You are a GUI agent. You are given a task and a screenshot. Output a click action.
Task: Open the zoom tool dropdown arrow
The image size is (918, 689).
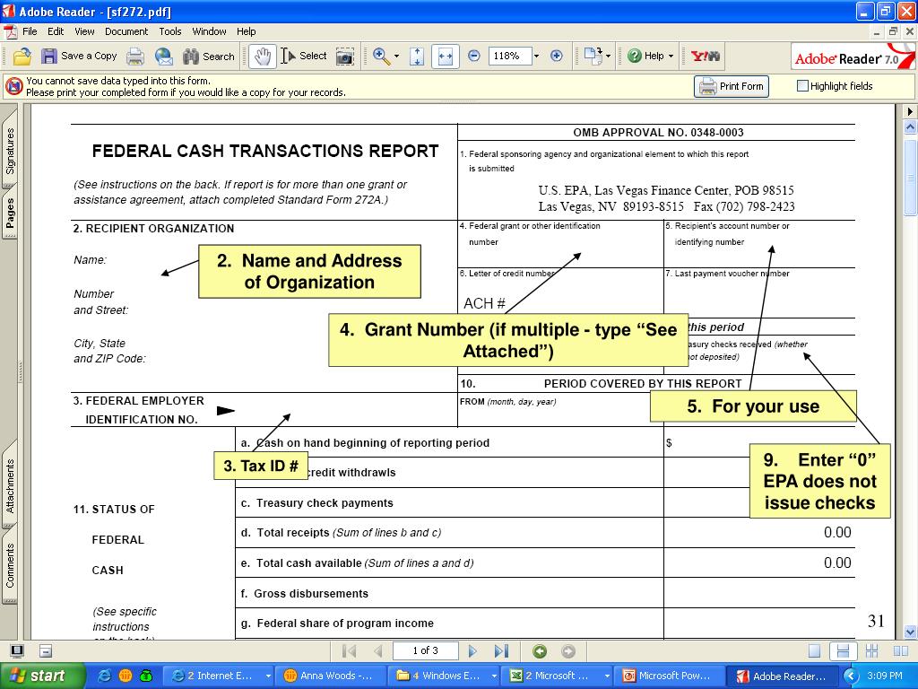(396, 57)
